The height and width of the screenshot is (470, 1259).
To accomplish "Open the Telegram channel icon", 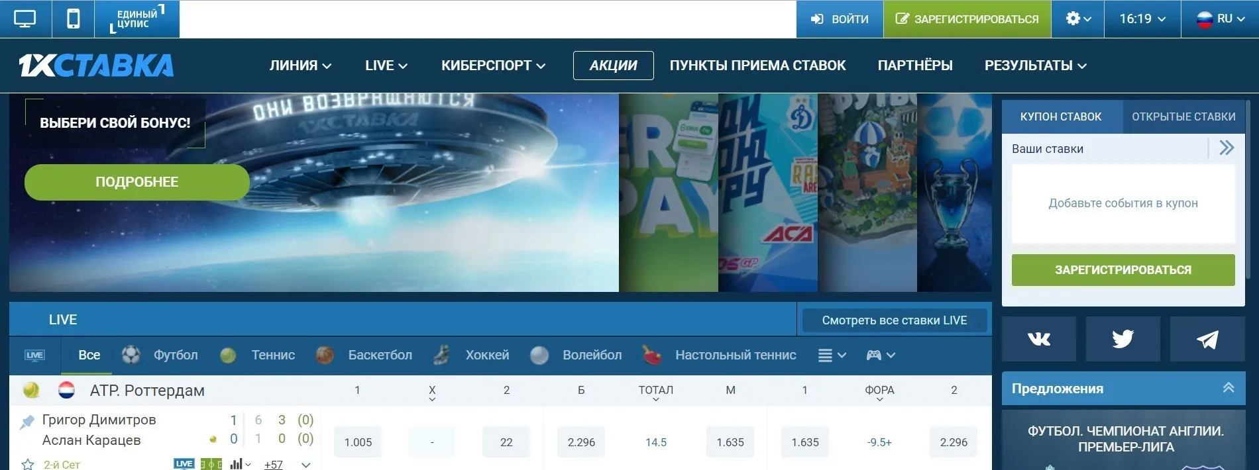I will 1207,339.
